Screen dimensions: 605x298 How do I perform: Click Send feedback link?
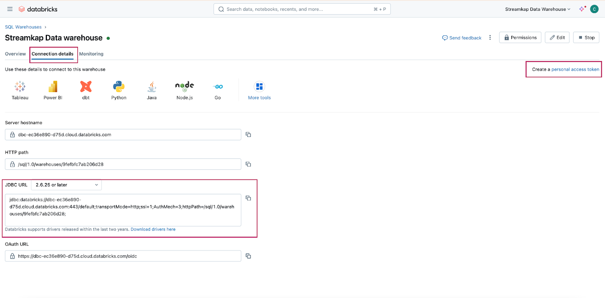(462, 38)
